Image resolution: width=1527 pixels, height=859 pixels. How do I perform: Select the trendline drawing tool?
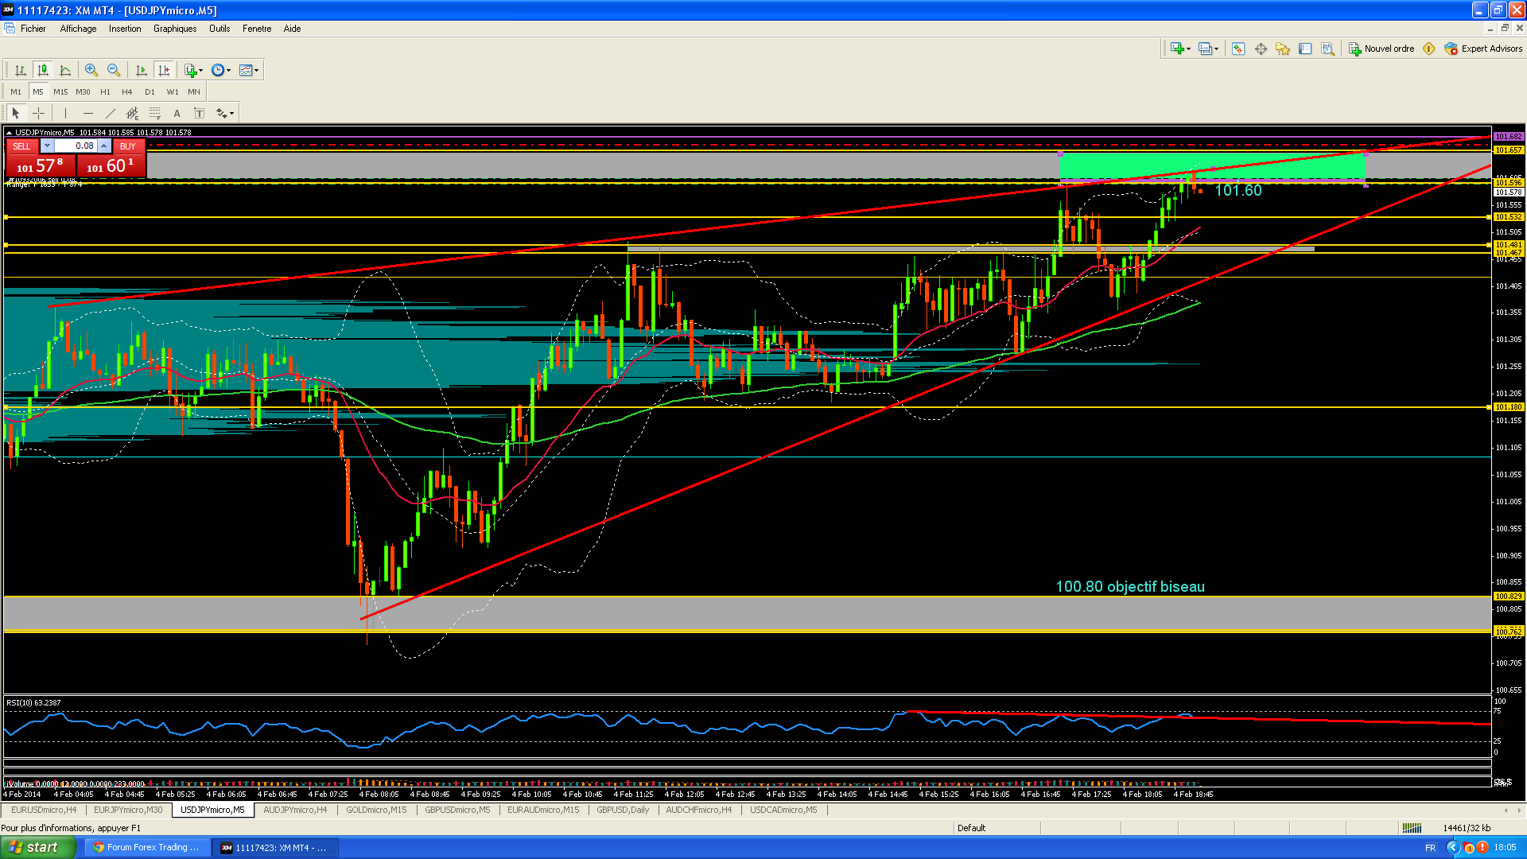tap(111, 113)
